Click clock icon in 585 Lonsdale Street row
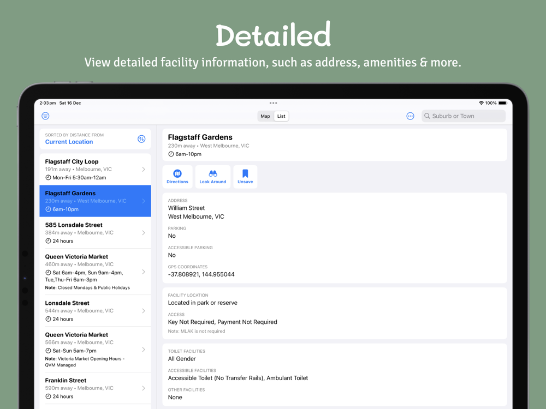Image resolution: width=546 pixels, height=409 pixels. click(48, 240)
